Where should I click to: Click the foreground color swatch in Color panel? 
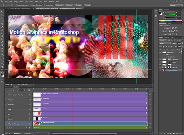pos(160,13)
